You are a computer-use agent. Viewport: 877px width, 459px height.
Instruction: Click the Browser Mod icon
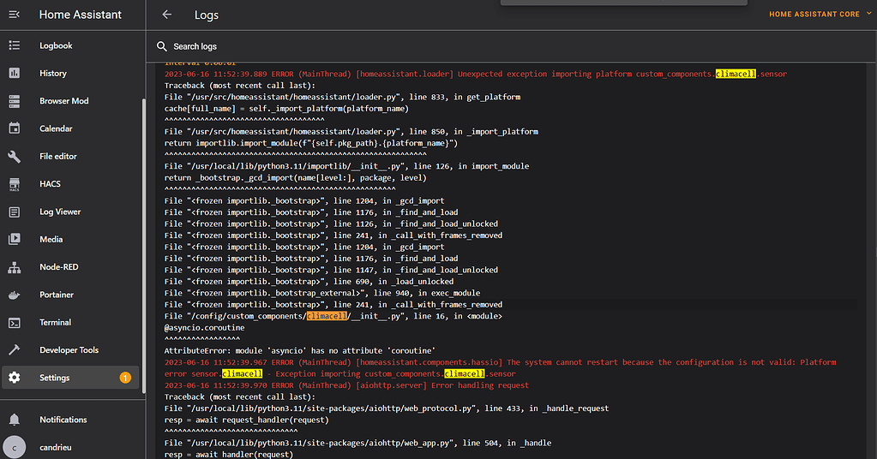(x=14, y=101)
